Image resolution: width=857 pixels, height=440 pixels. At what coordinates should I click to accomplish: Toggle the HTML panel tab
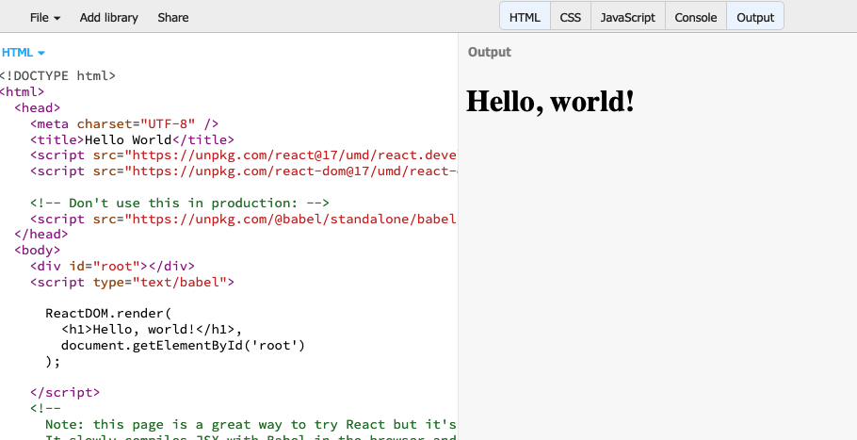[x=525, y=16]
